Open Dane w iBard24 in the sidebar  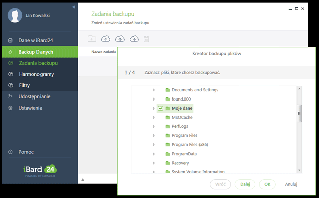click(x=40, y=40)
